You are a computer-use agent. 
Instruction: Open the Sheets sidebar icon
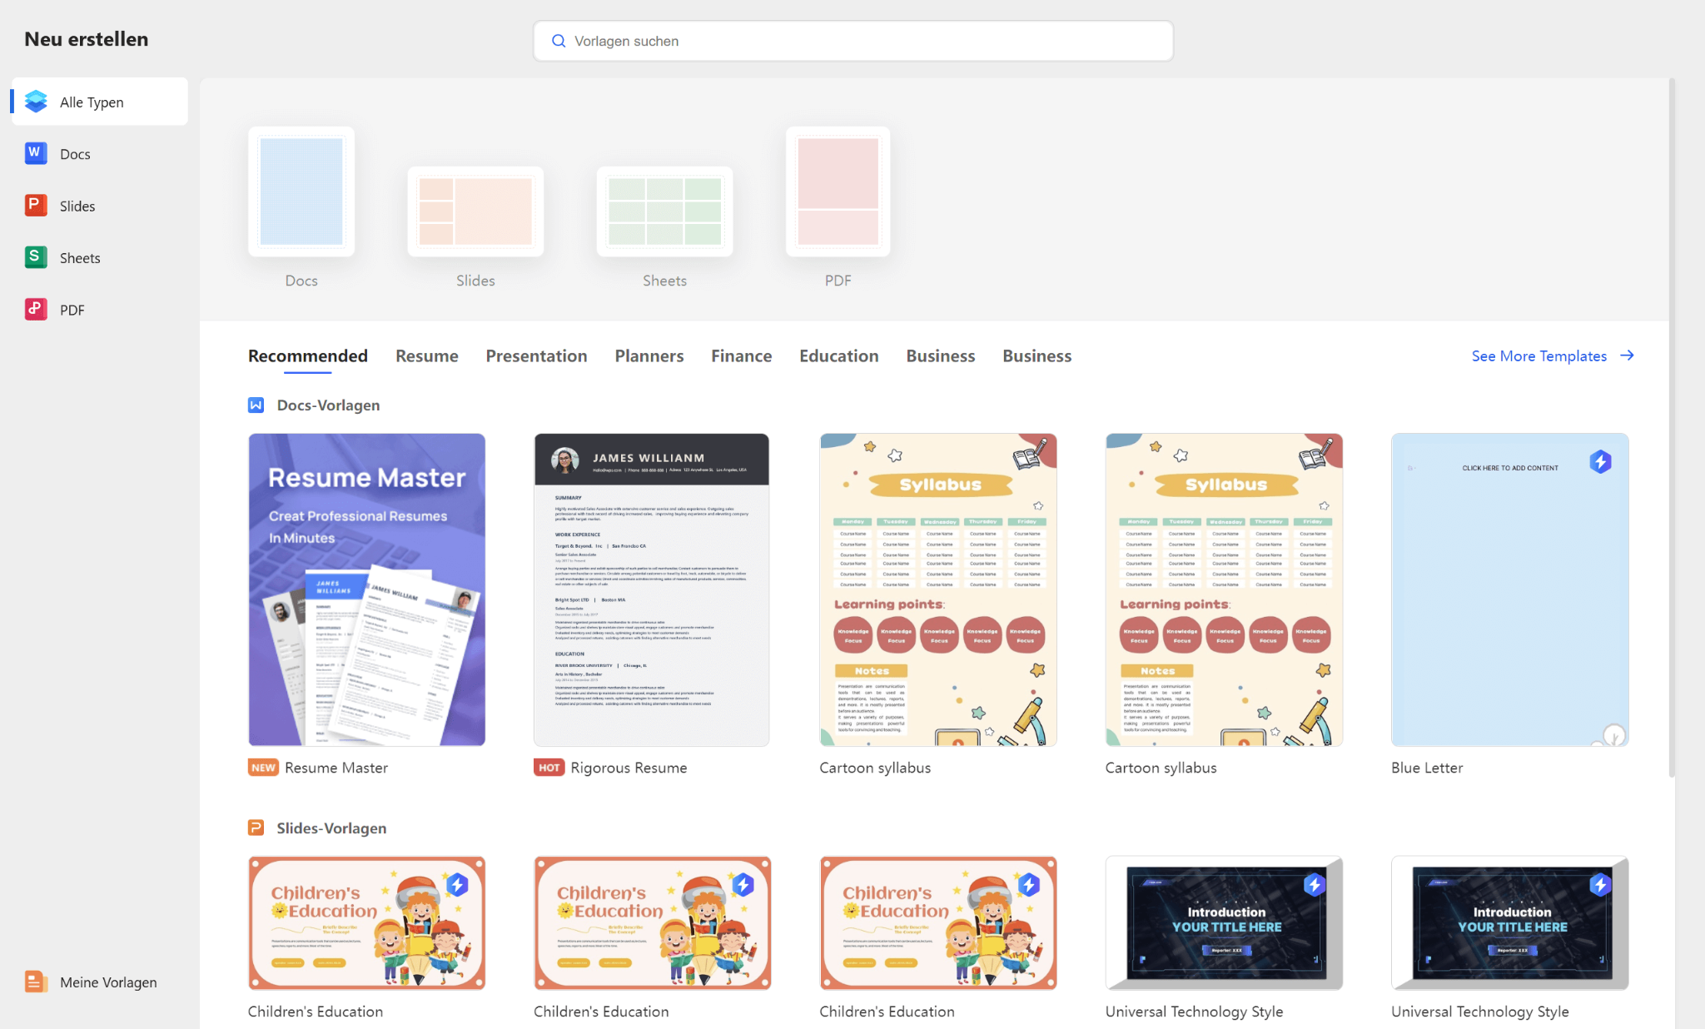pos(36,257)
